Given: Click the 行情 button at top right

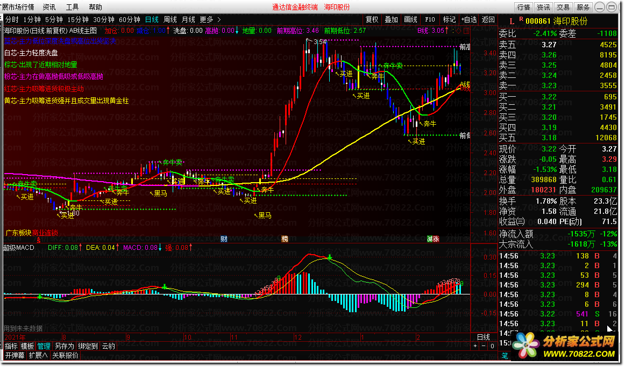Looking at the screenshot, I should 524,7.
